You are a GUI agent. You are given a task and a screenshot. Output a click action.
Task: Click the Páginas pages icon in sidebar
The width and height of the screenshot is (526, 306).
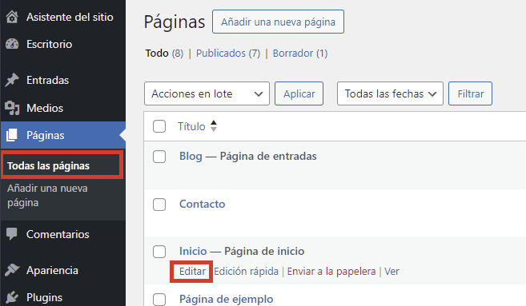[12, 135]
